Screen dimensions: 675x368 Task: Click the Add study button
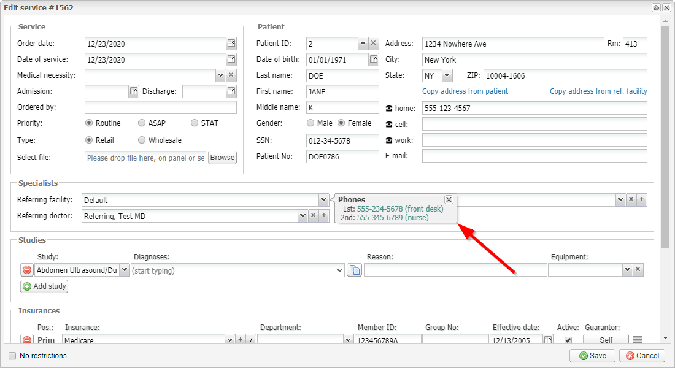coord(44,286)
